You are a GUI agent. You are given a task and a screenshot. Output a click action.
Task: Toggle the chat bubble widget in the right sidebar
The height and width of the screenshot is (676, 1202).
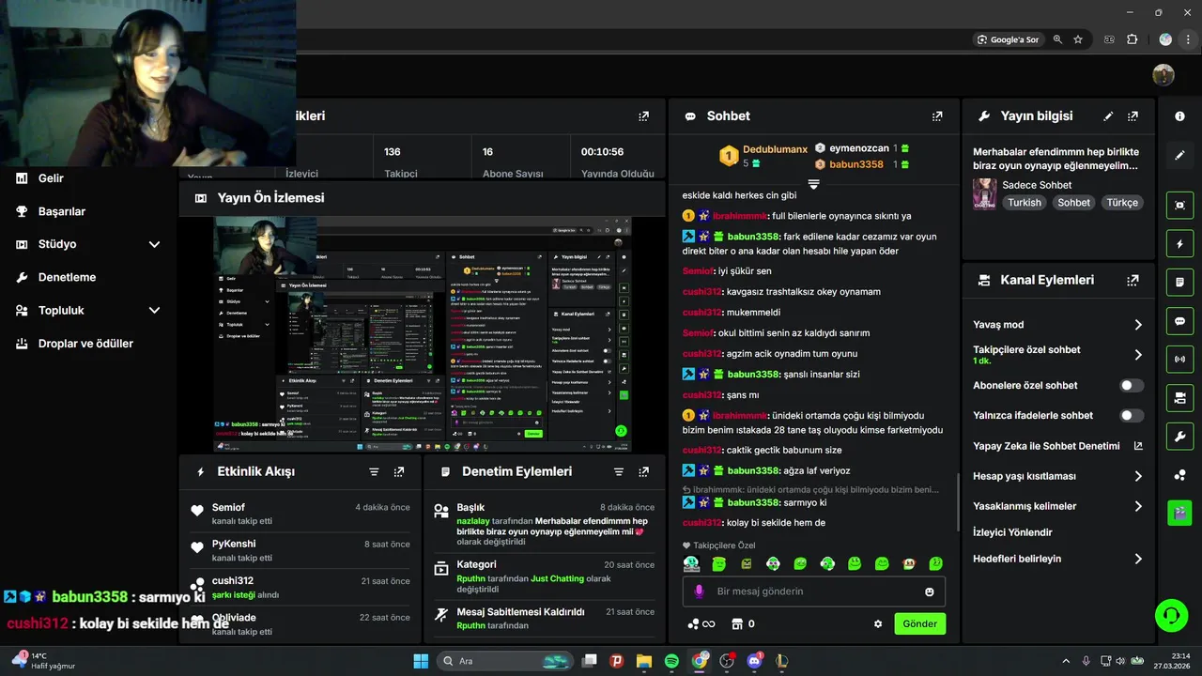pos(1179,320)
